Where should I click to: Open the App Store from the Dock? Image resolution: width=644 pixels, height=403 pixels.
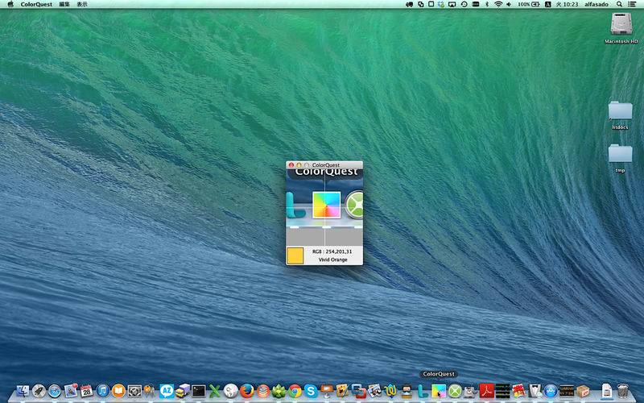click(551, 391)
